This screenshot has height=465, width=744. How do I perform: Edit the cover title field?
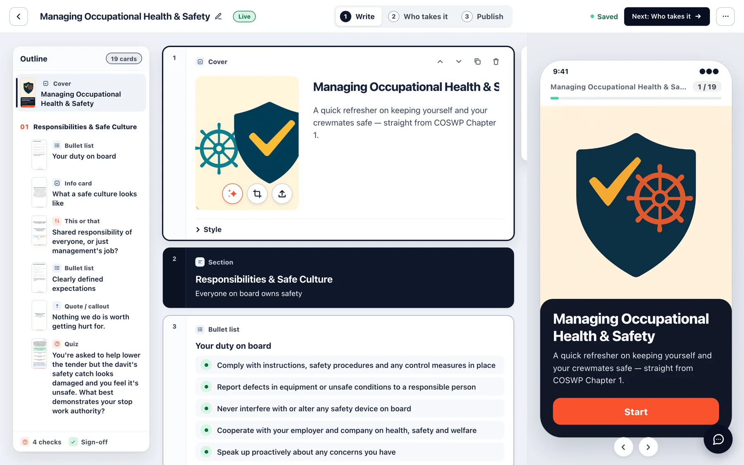coord(406,87)
